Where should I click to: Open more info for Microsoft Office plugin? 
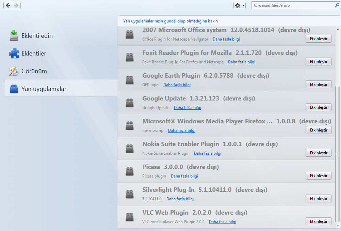pos(226,39)
